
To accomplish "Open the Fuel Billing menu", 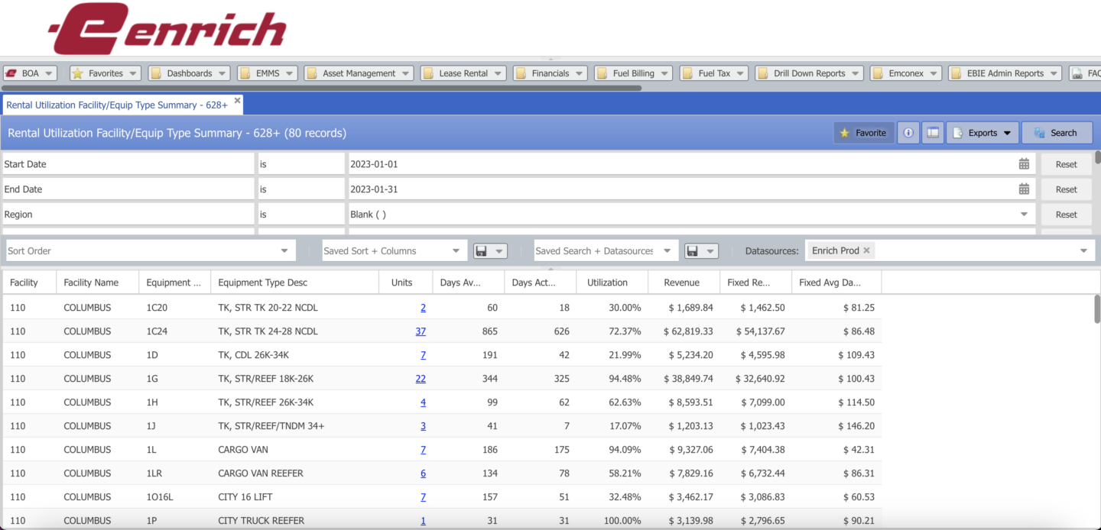I will pyautogui.click(x=633, y=73).
